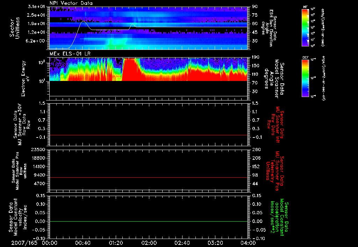Click the 1.9e+01 sector axis value
This screenshot has width=358, height=247.
[36, 24]
